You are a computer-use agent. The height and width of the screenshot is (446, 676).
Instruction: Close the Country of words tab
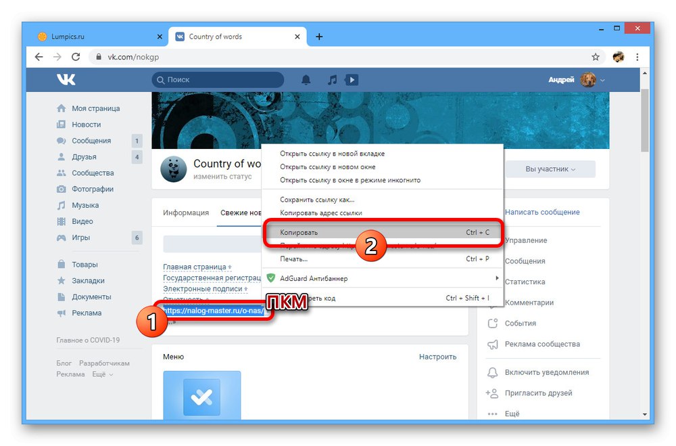(297, 37)
